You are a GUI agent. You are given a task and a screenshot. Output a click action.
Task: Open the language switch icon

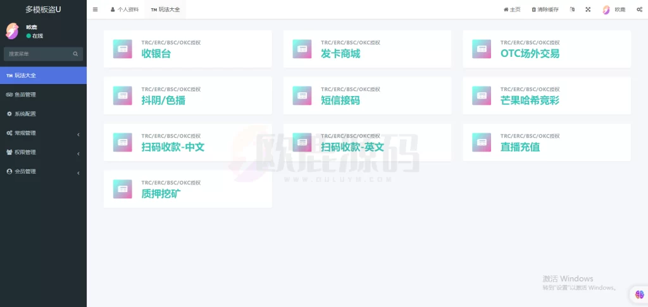click(572, 9)
